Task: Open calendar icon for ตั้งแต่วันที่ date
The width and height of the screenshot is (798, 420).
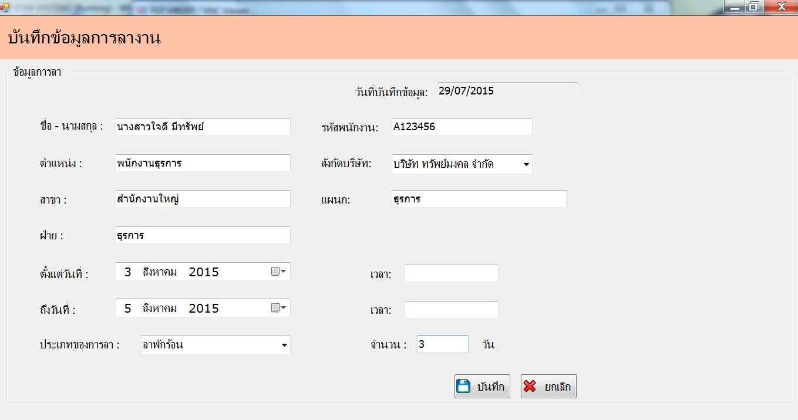Action: click(x=278, y=272)
